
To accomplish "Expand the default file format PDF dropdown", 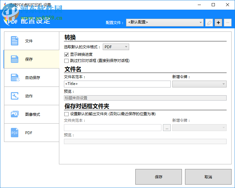I will pyautogui.click(x=116, y=47).
